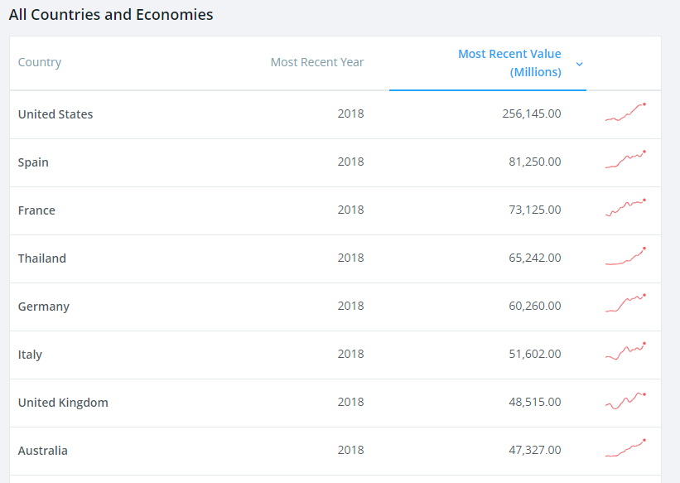Open the United Kingdom country link
The width and height of the screenshot is (680, 483).
point(63,403)
